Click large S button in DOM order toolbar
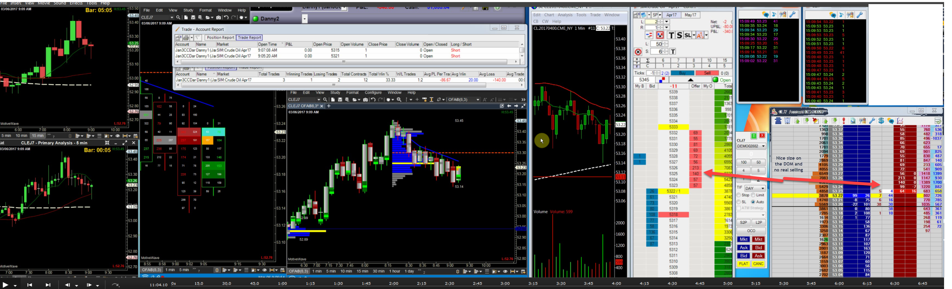 click(x=679, y=35)
